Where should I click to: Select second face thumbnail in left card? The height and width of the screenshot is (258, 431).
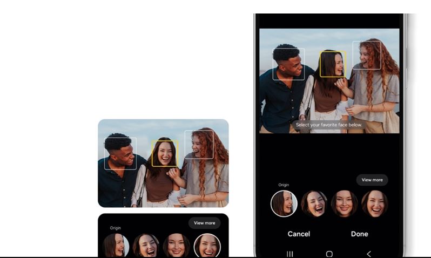click(146, 246)
